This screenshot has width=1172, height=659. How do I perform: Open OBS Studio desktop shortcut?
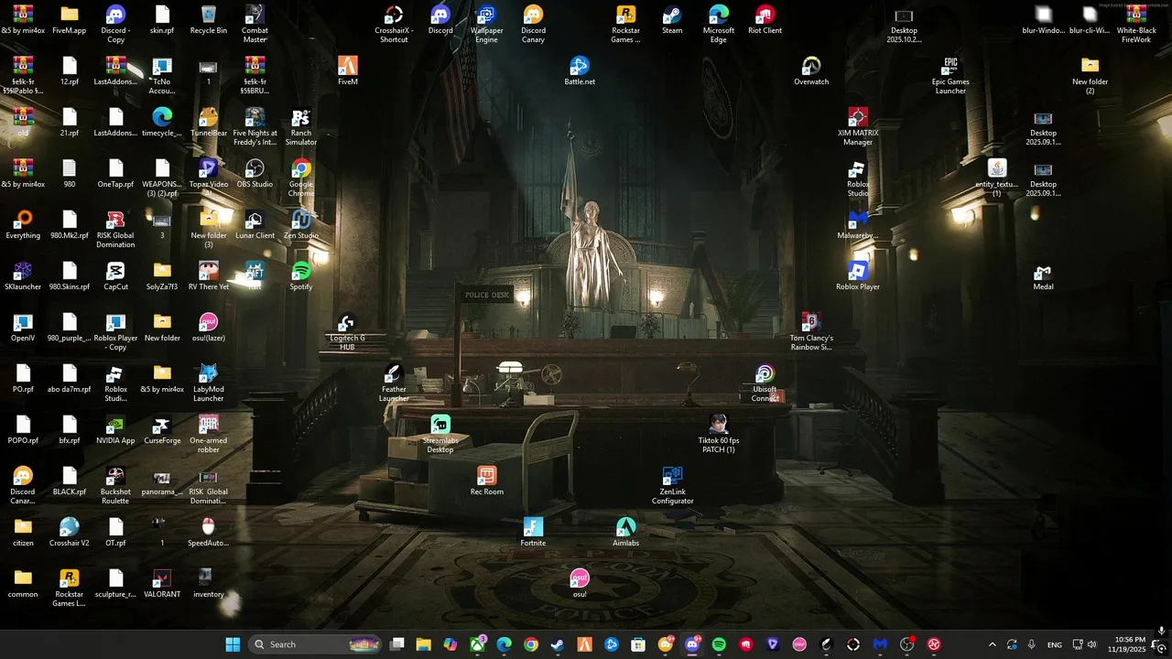click(255, 174)
